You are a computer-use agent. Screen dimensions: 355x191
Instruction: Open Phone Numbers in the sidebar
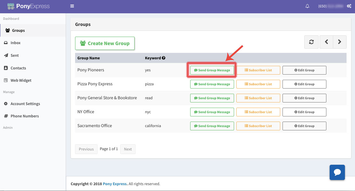pos(33,116)
